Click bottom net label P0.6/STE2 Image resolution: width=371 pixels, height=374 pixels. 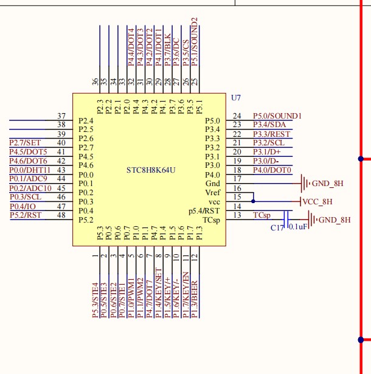tap(113, 300)
